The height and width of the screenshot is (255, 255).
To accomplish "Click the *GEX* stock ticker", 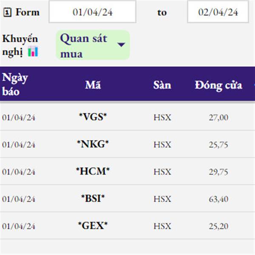I will click(x=93, y=226).
